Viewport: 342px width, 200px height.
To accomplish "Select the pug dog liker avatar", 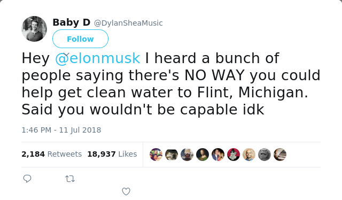I will (172, 155).
